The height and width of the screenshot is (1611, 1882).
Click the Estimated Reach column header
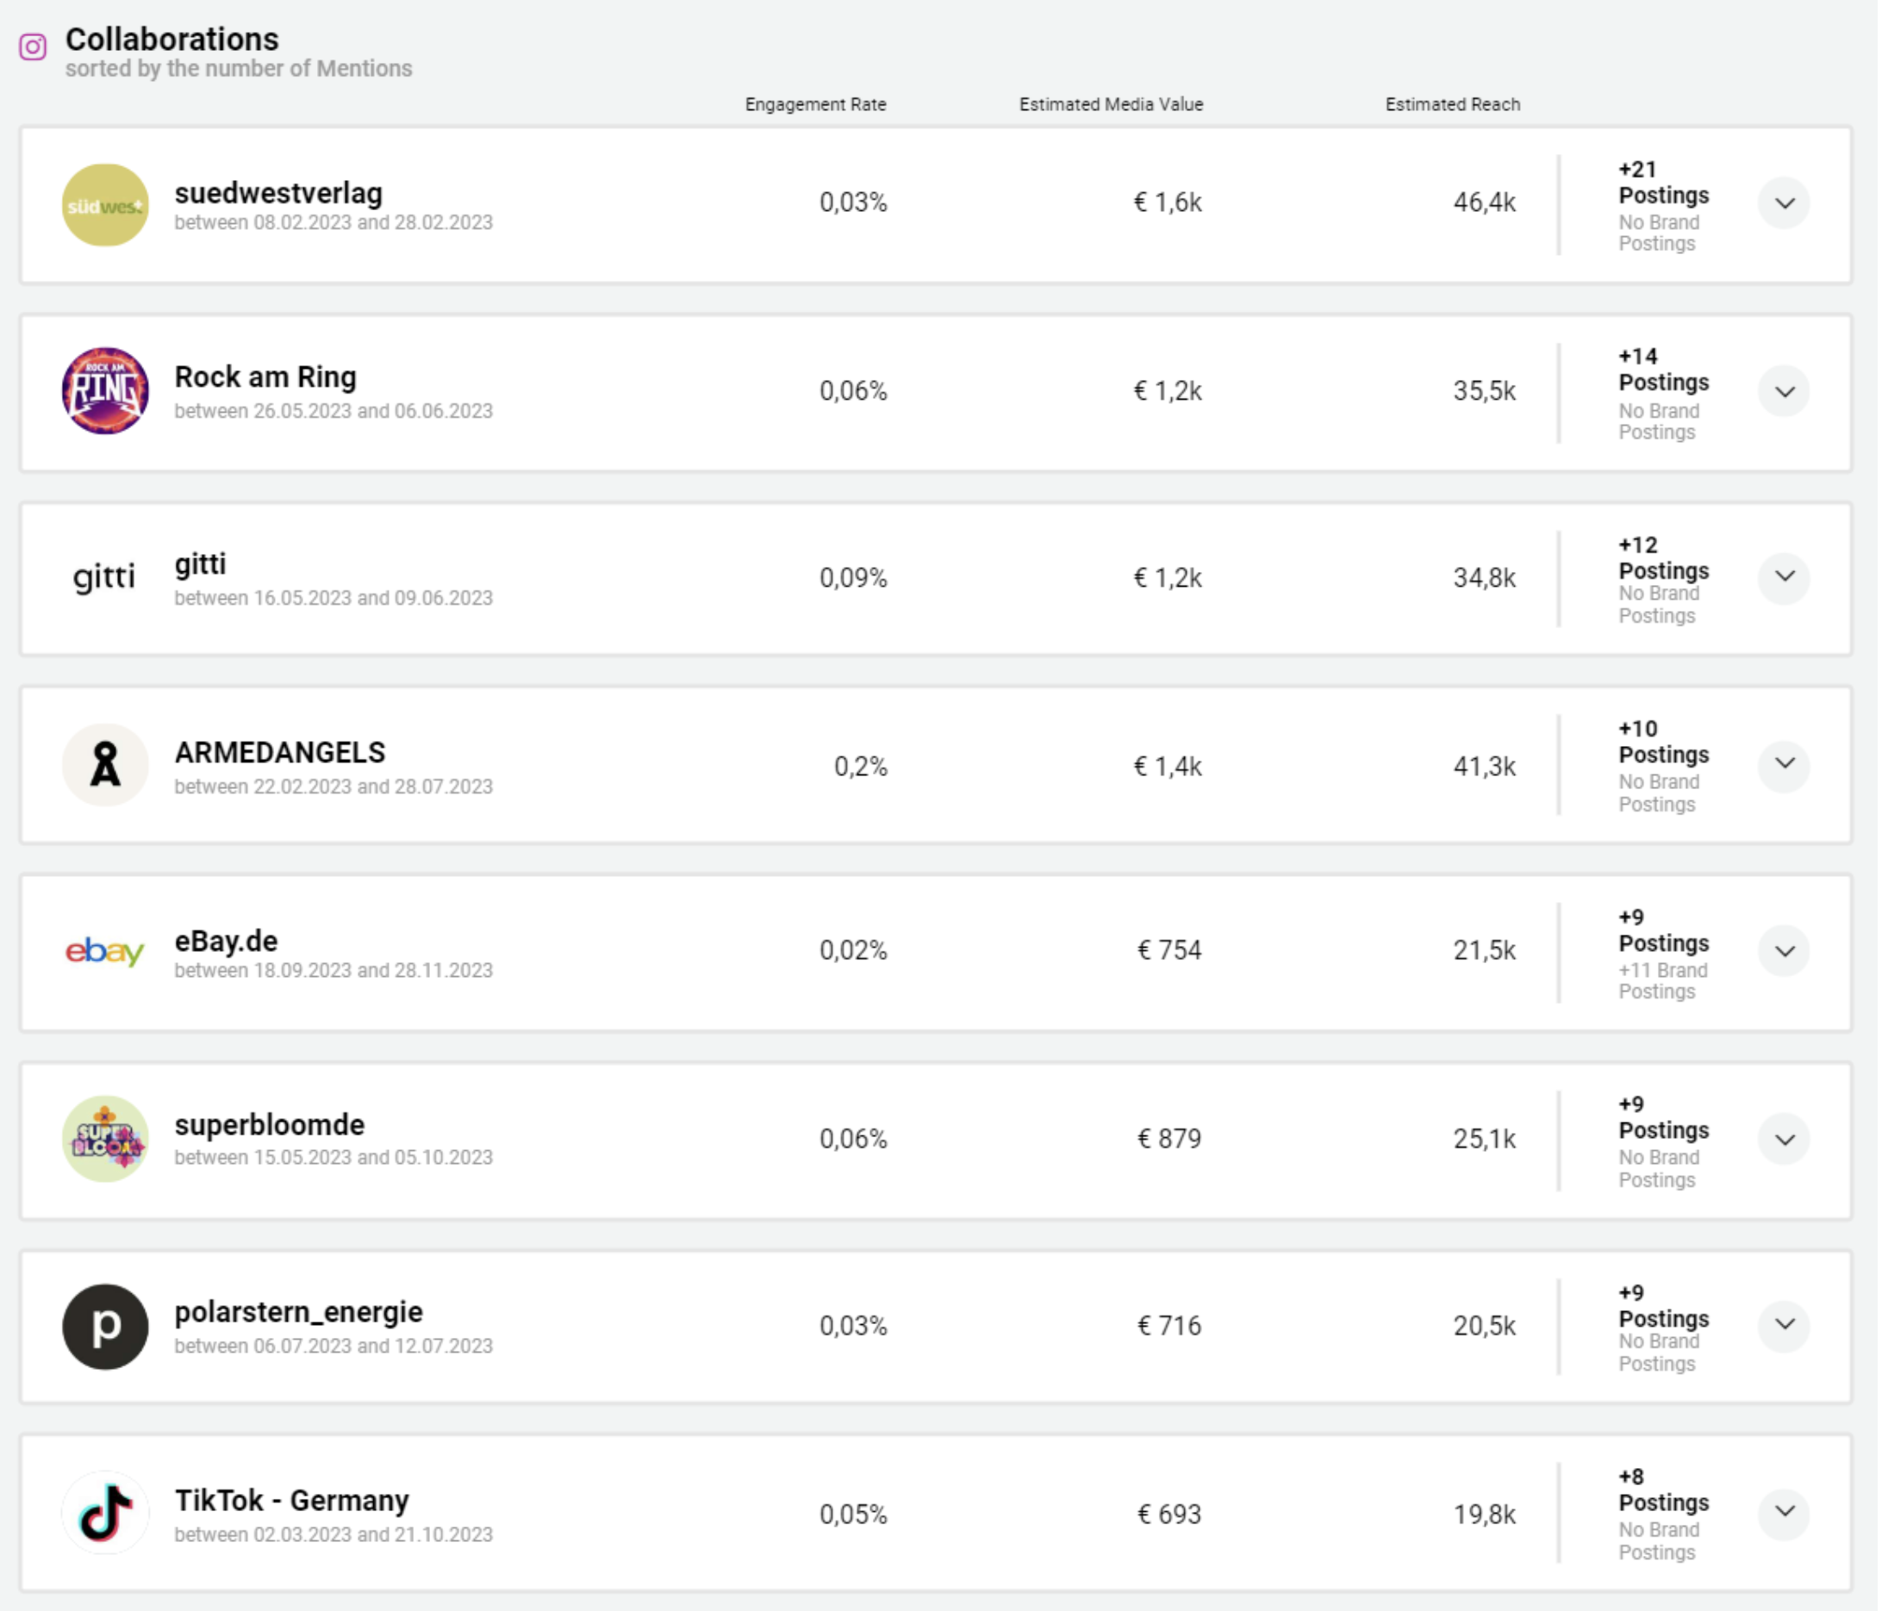click(1451, 104)
